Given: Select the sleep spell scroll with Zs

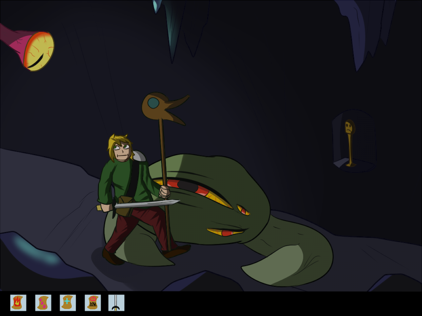Looking at the screenshot, I should point(43,303).
